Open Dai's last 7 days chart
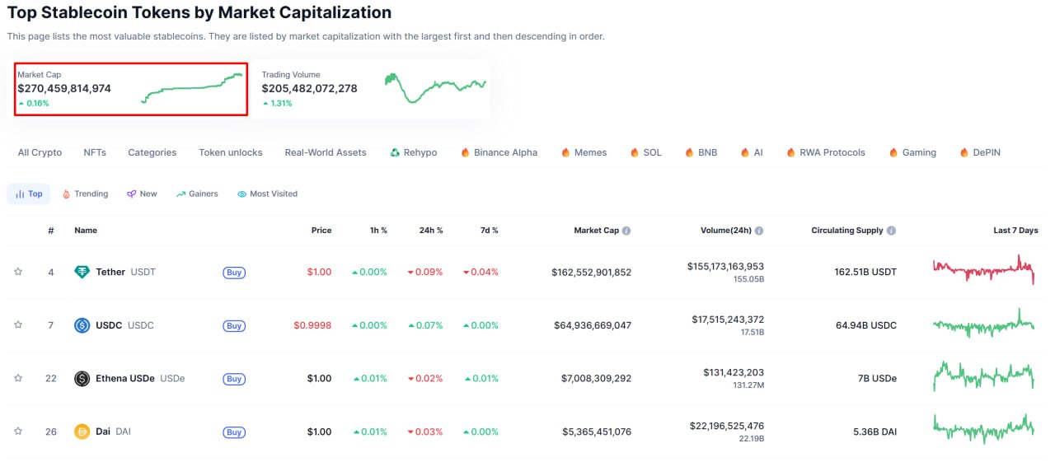This screenshot has width=1055, height=462. [983, 429]
